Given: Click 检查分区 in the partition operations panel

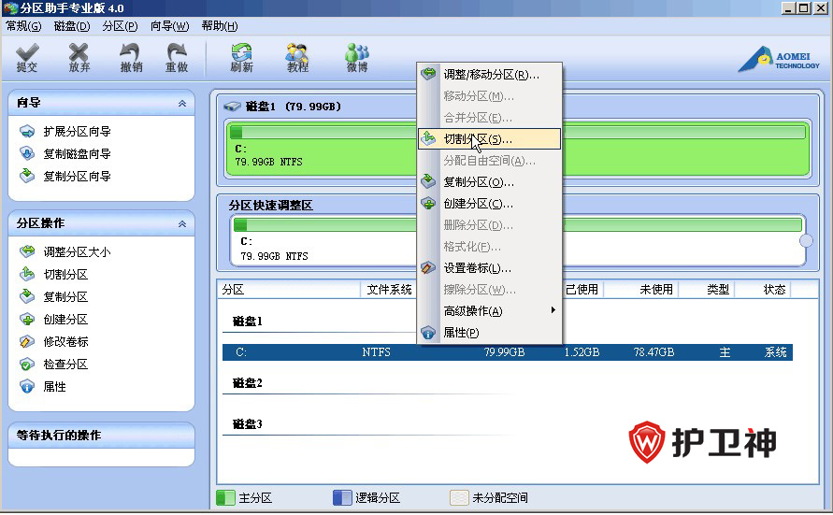Looking at the screenshot, I should (65, 365).
